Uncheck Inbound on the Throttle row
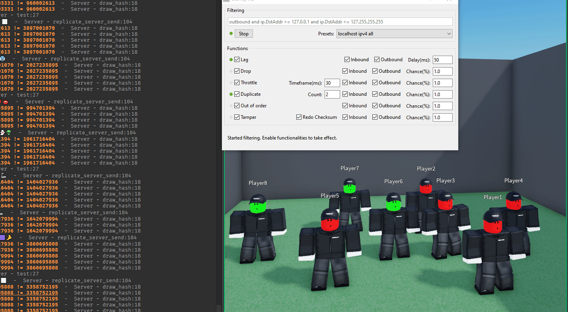This screenshot has width=568, height=312. [345, 83]
